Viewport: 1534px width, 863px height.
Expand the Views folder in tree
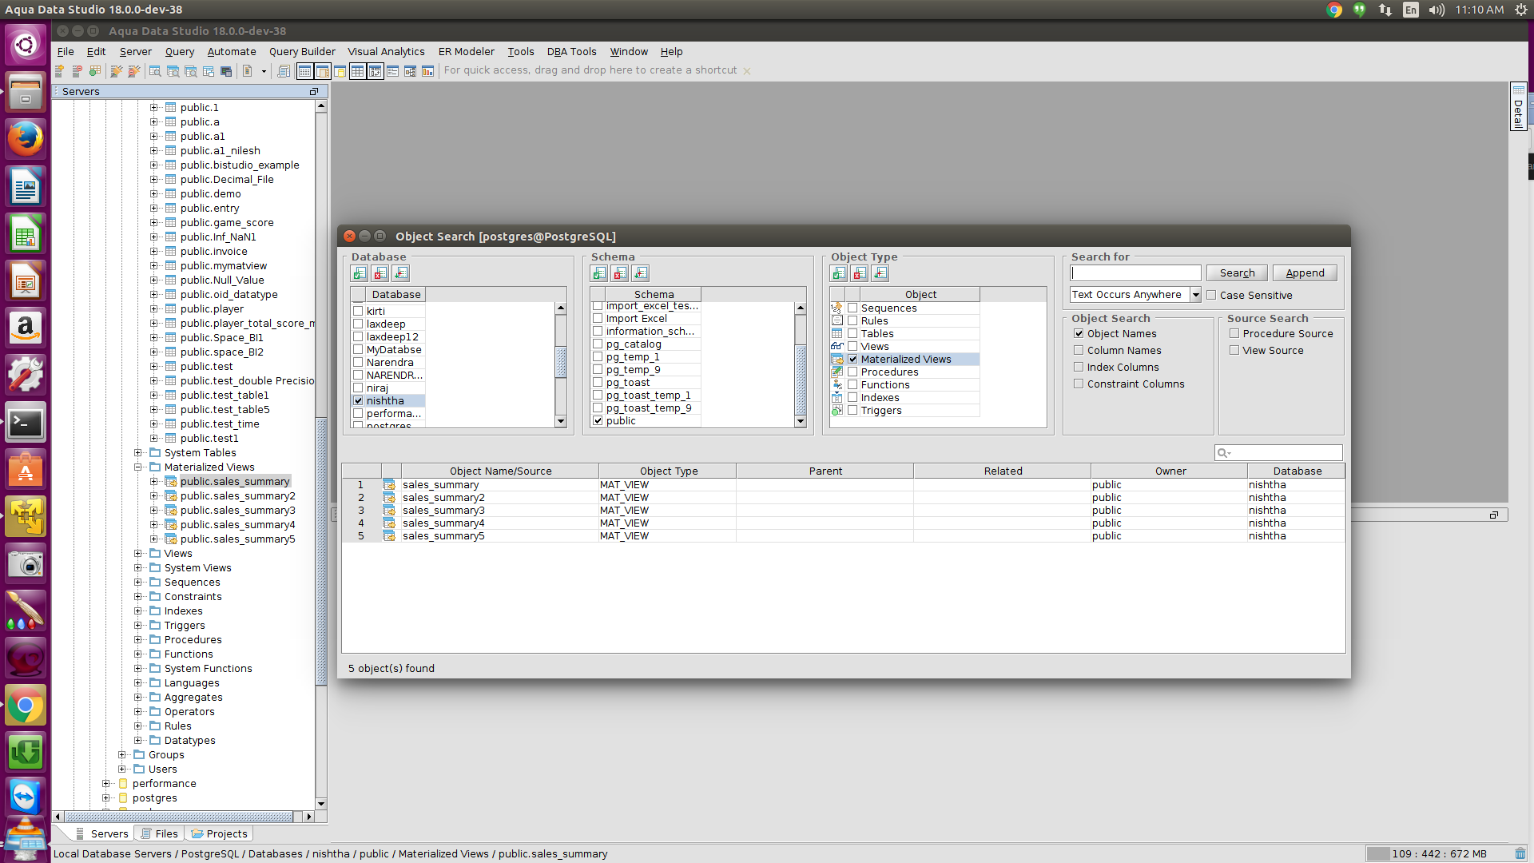(138, 554)
